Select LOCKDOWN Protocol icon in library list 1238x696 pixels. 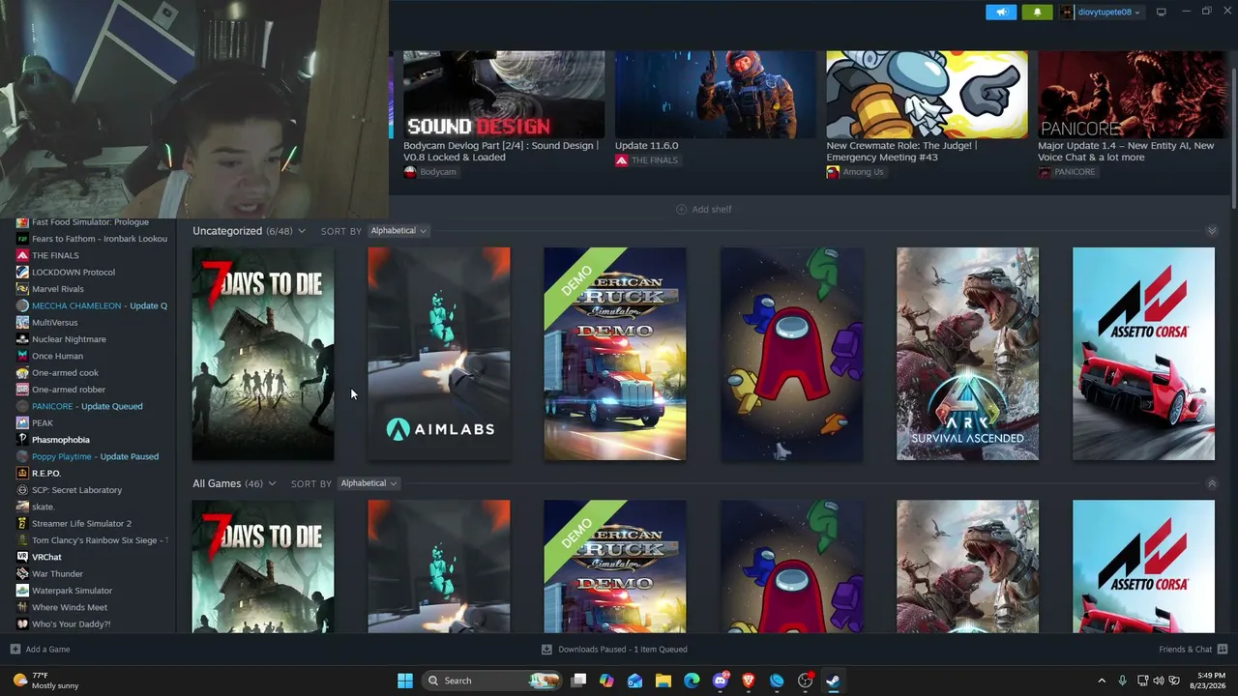point(22,272)
